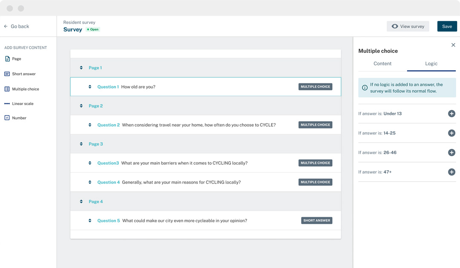Add logic for the Under 13 answer
Viewport: 460px width, 268px height.
(451, 114)
